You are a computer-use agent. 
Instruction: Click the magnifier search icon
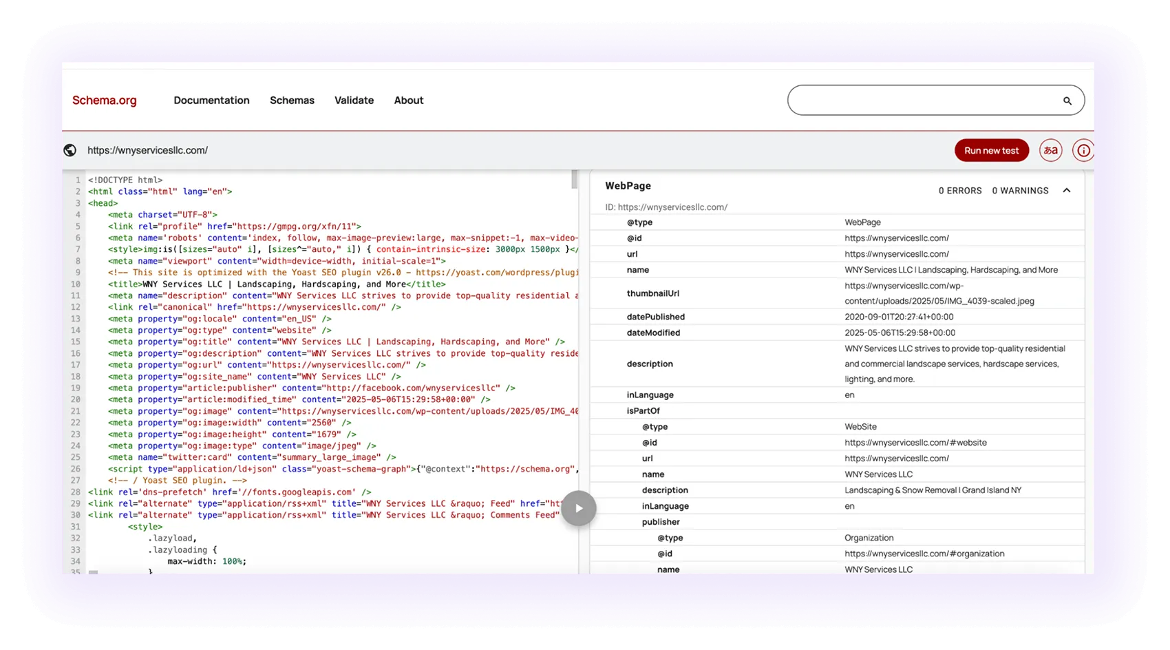pos(1067,101)
